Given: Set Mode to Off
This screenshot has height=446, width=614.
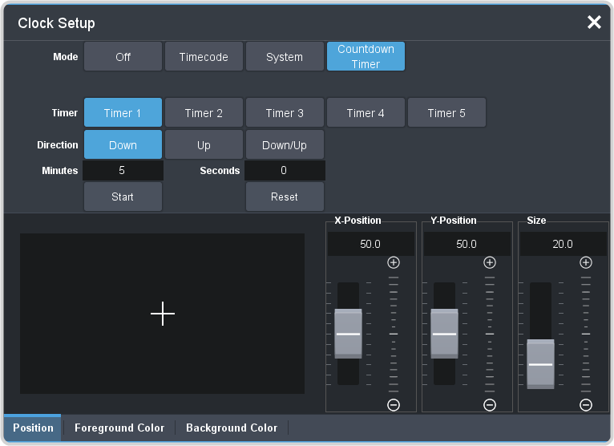Looking at the screenshot, I should click(x=123, y=56).
